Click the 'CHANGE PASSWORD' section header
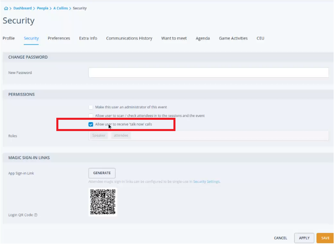 (28, 57)
